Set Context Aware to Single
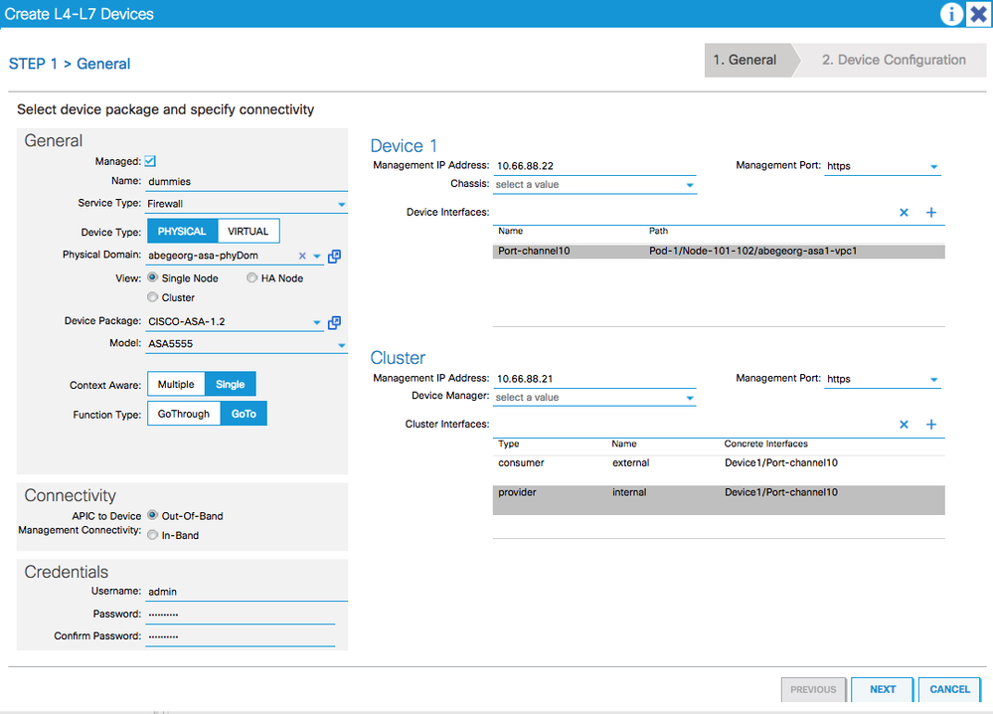This screenshot has width=993, height=714. click(230, 384)
